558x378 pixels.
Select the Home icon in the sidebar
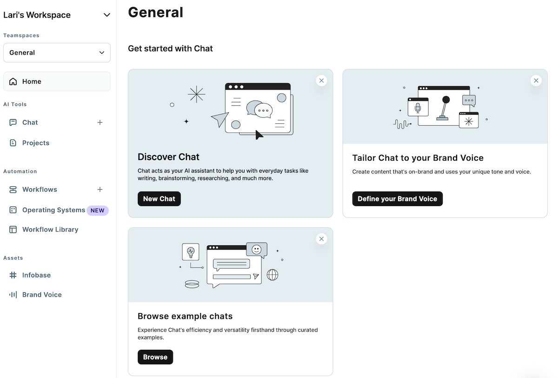click(13, 81)
